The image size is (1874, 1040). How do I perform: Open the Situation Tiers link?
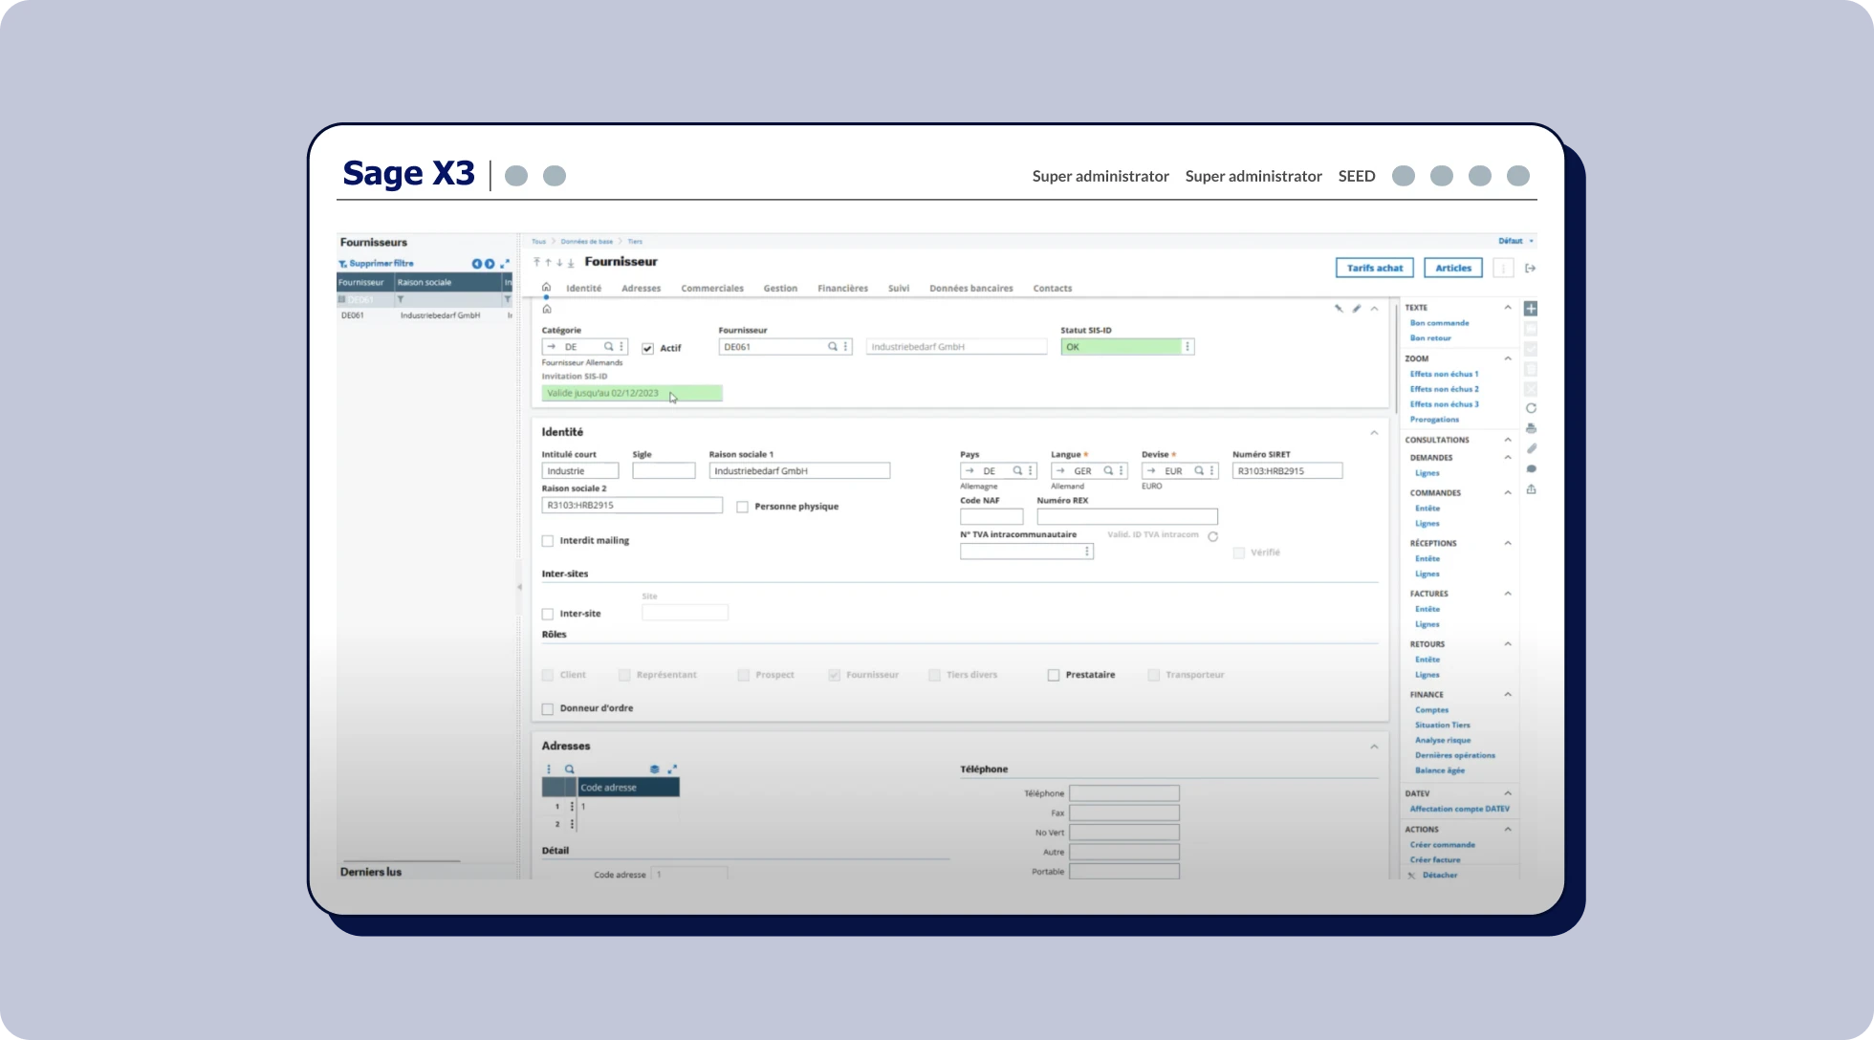[1442, 726]
